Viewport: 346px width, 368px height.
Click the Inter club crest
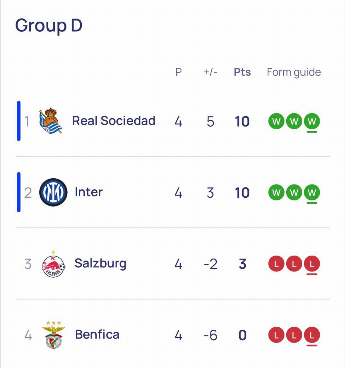[x=53, y=192]
